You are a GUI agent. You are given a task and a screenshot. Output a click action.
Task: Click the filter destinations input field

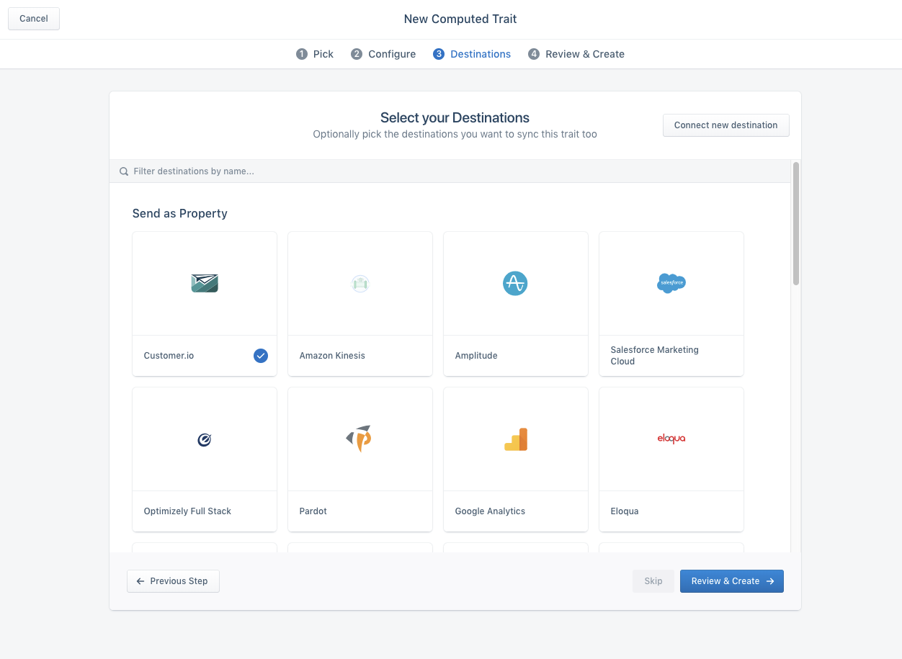click(x=288, y=171)
